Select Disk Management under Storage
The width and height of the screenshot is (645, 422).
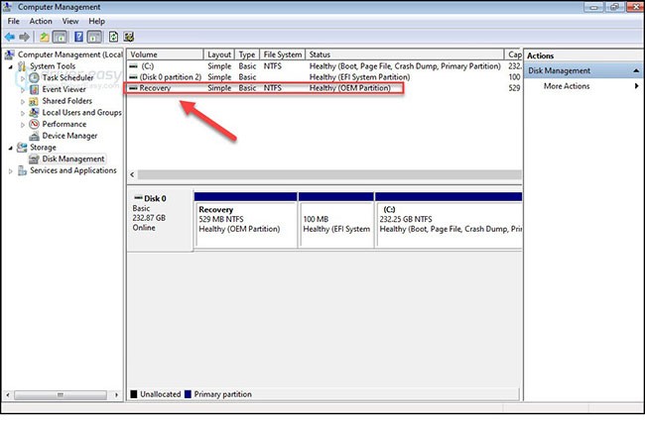[72, 158]
